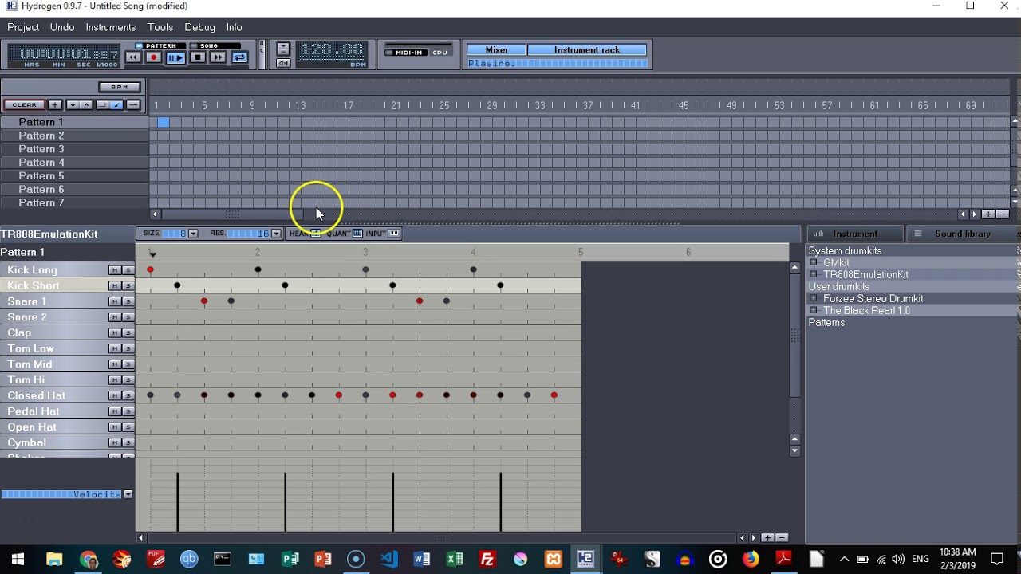
Task: Open the Project menu
Action: coord(23,27)
